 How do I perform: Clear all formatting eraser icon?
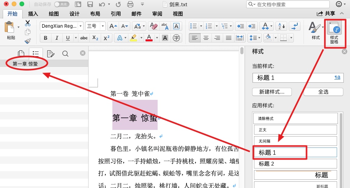click(x=154, y=26)
